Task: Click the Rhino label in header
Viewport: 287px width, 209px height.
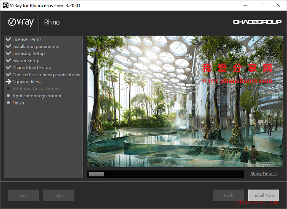Action: coord(52,22)
